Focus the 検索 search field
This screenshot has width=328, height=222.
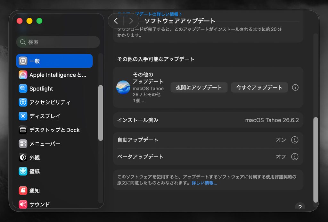(58, 42)
